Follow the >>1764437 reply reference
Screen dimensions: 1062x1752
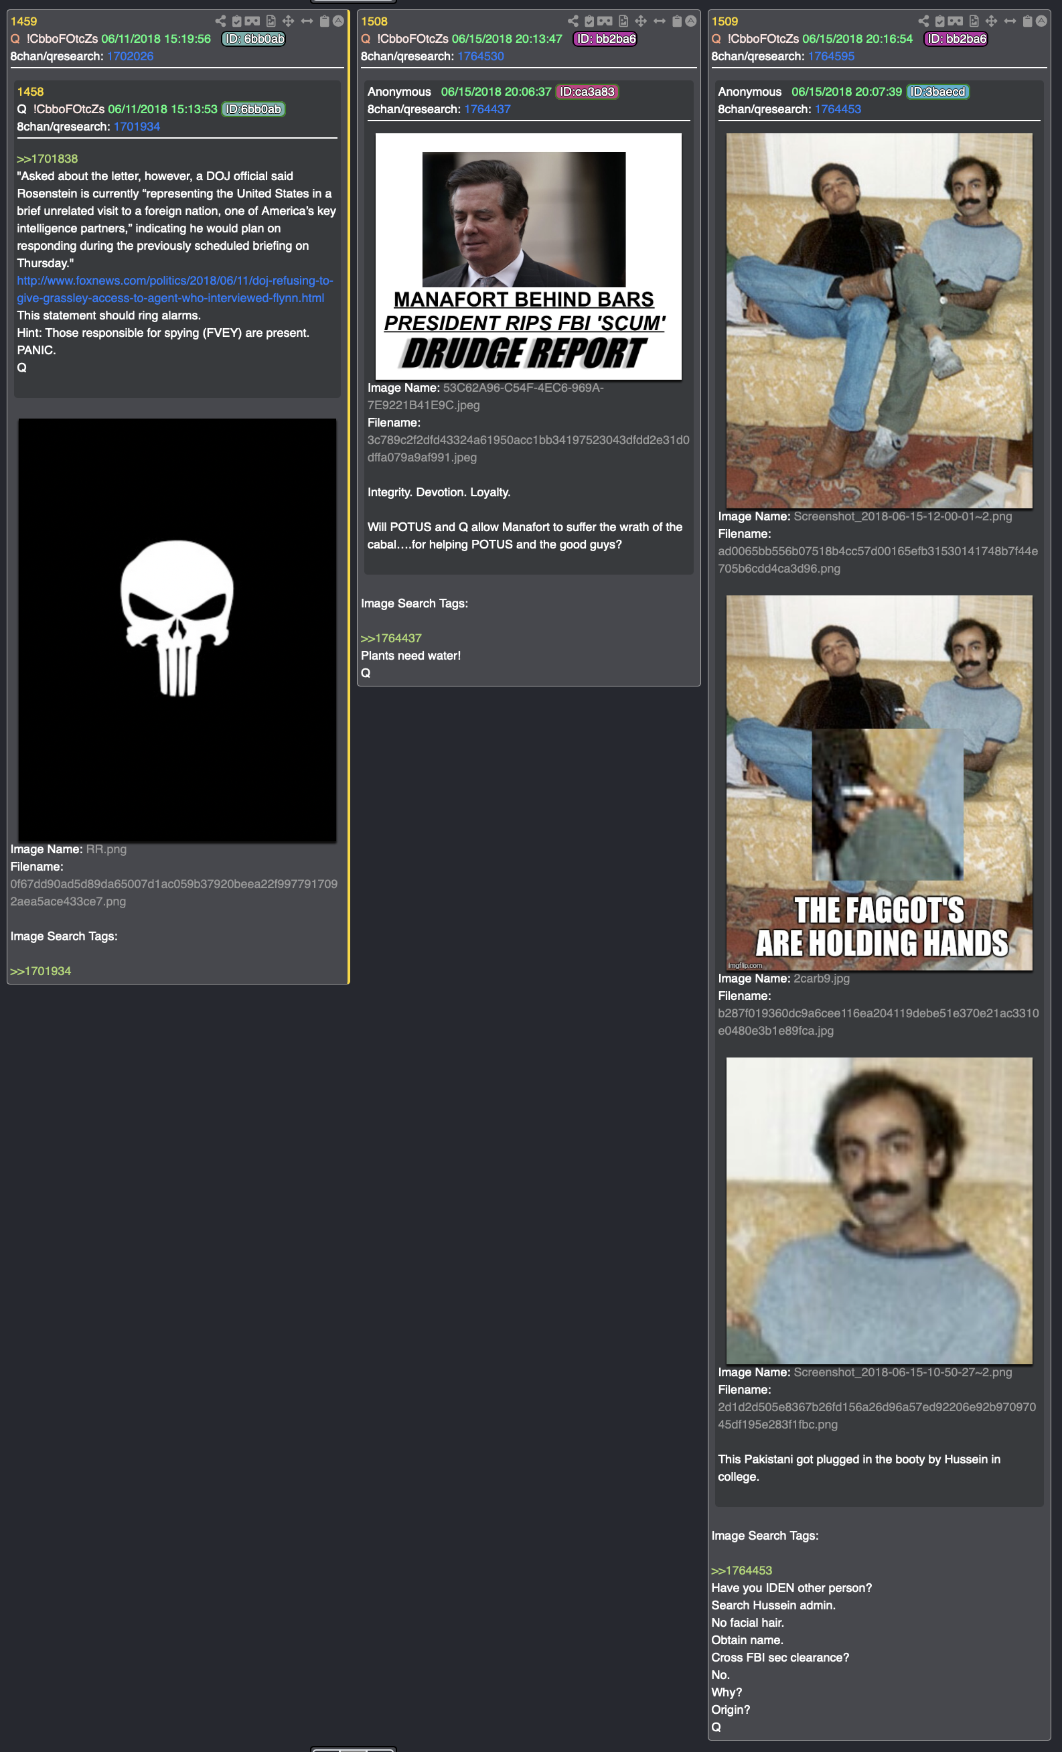pos(391,638)
